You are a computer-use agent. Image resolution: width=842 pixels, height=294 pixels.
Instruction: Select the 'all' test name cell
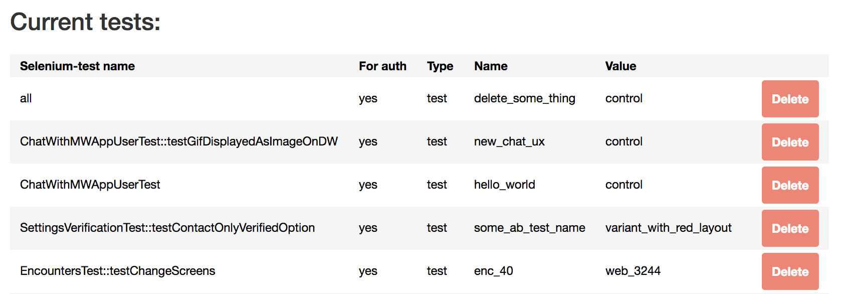26,98
